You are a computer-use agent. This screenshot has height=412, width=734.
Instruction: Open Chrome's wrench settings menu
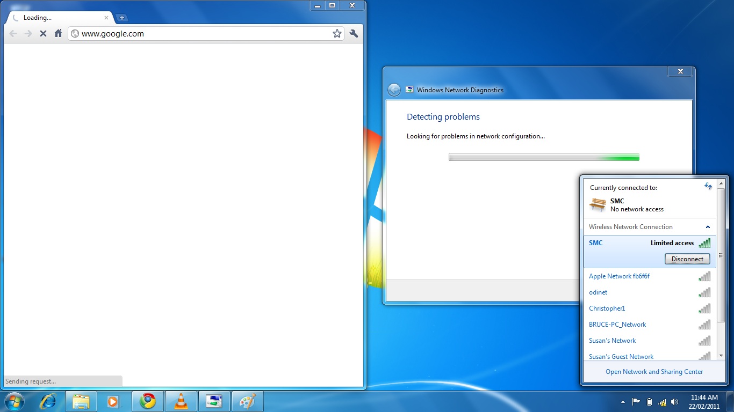(x=354, y=33)
